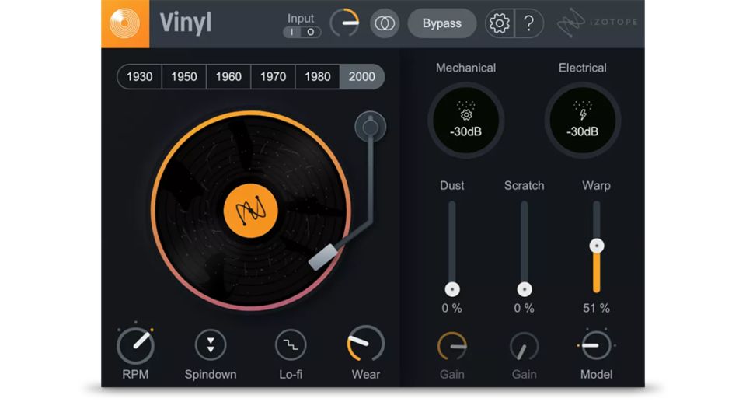Toggle the Input switch
Viewport: 746px width, 416px height.
pyautogui.click(x=302, y=32)
